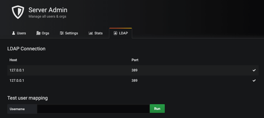Select the LDAP tab label
Screen dimensions: 264x118
(123, 33)
